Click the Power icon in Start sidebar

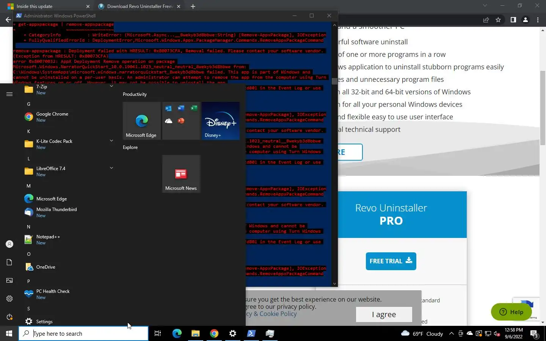9,317
